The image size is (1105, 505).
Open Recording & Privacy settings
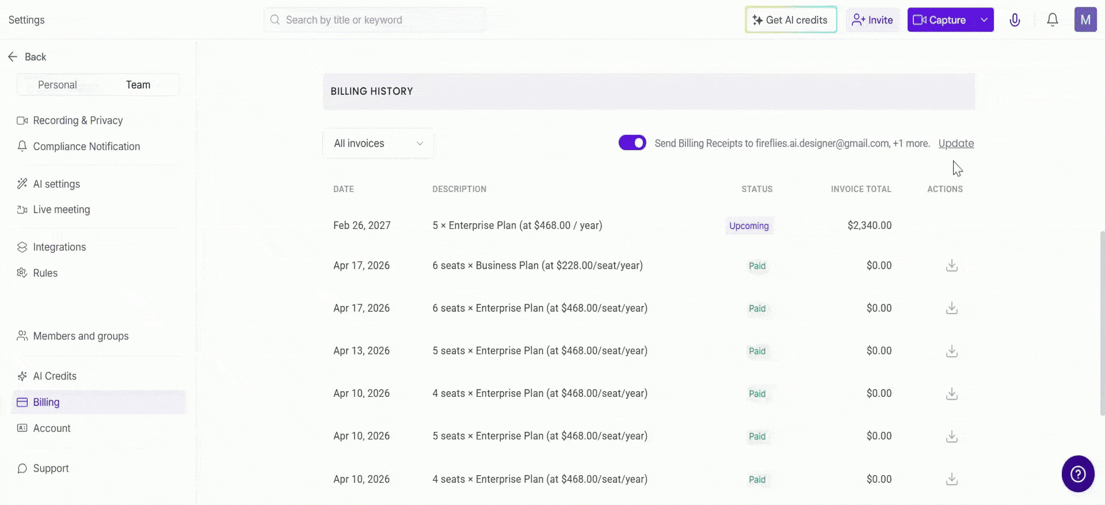tap(78, 121)
